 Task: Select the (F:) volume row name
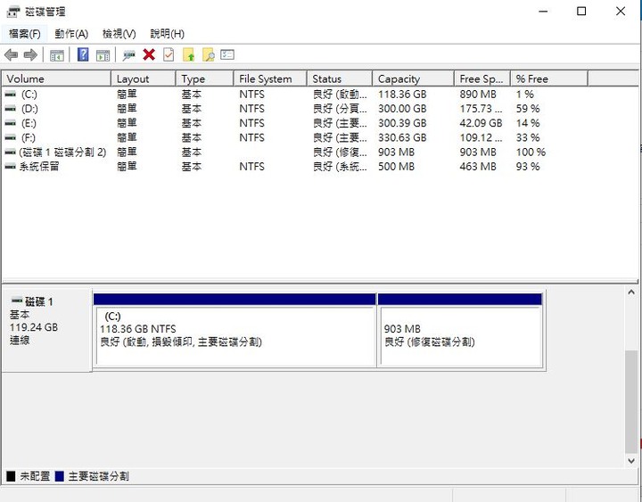point(28,137)
